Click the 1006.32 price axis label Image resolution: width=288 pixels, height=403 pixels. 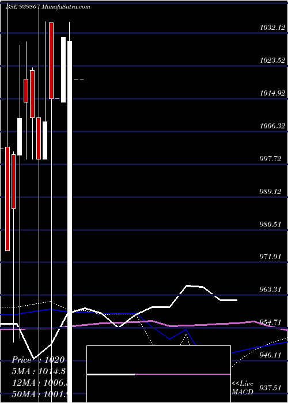point(272,126)
